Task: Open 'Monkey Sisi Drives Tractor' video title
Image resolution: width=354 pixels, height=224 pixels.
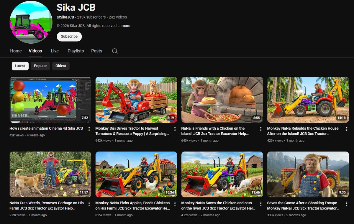Action: click(132, 131)
